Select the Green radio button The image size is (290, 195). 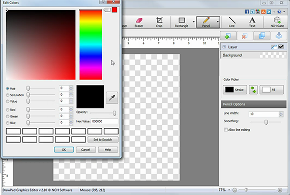pyautogui.click(x=8, y=117)
